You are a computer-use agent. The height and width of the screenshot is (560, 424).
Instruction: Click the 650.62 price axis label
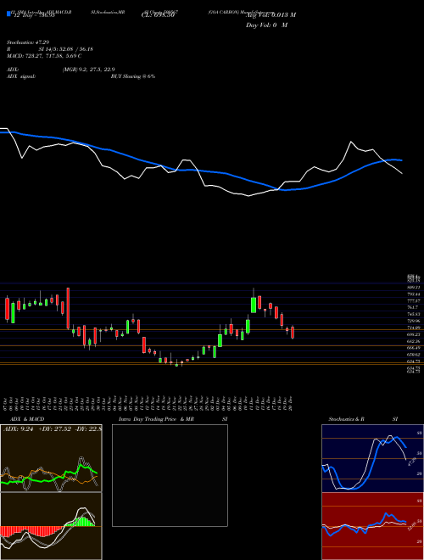[x=414, y=355]
